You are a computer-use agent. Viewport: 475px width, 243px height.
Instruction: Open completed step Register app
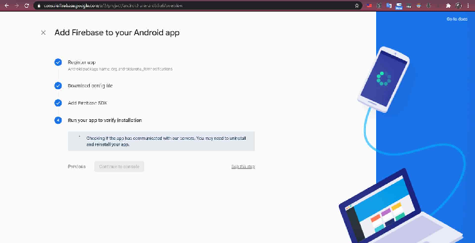[x=82, y=62]
